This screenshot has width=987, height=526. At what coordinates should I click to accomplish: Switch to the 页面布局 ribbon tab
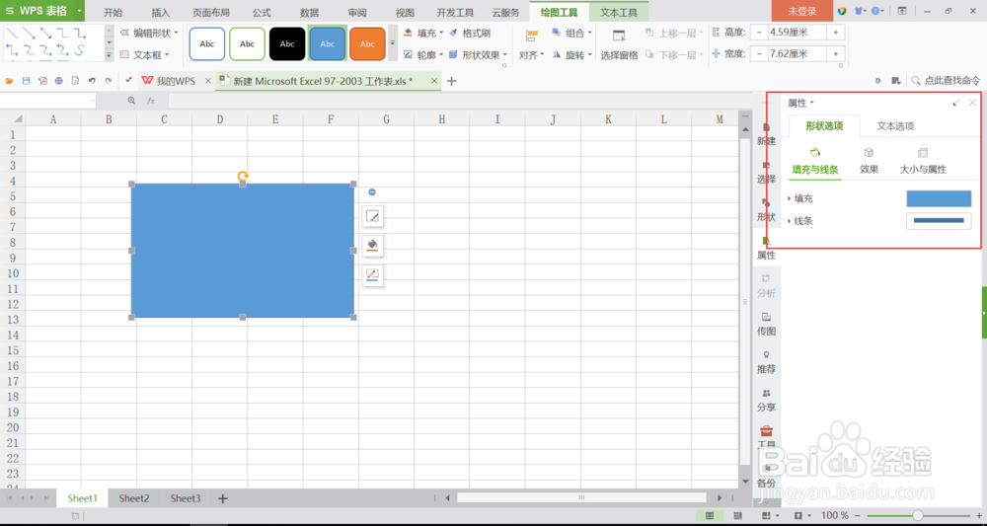point(211,12)
